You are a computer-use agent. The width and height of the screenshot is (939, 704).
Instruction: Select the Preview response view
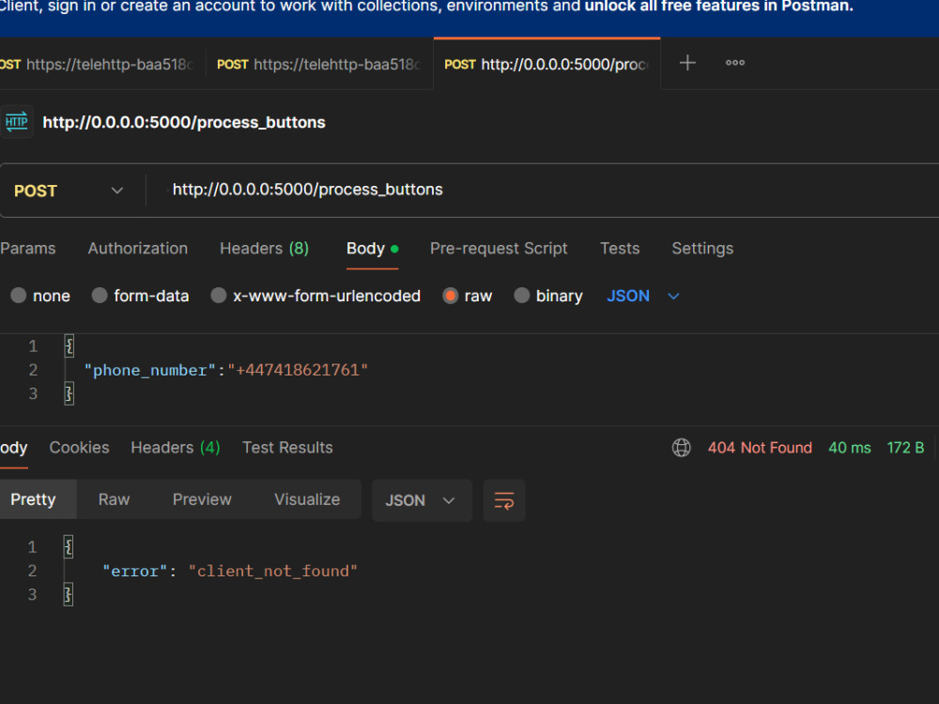(x=202, y=500)
